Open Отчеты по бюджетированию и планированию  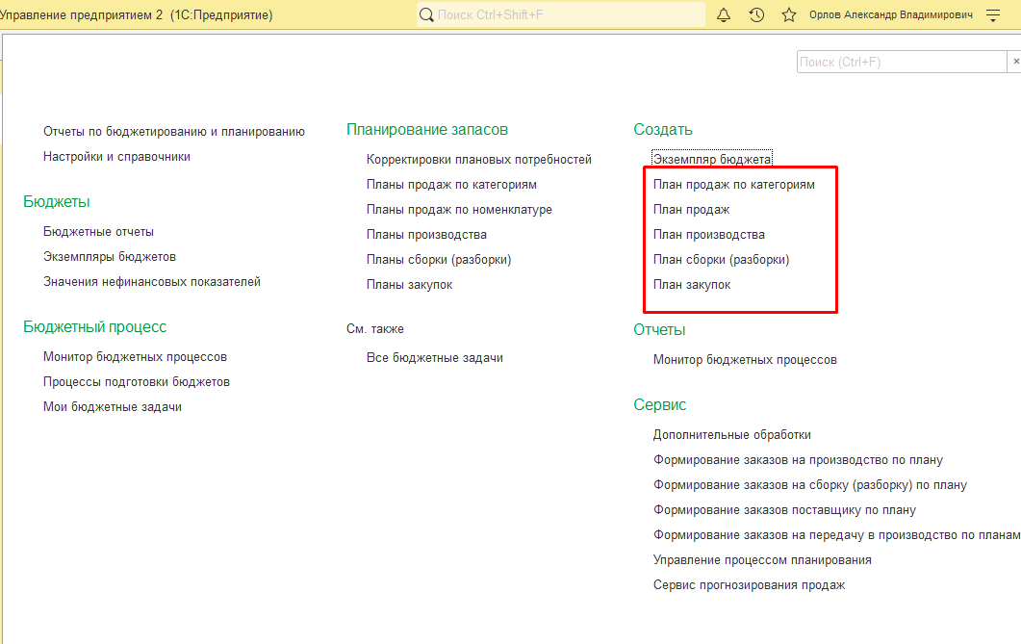pos(174,132)
